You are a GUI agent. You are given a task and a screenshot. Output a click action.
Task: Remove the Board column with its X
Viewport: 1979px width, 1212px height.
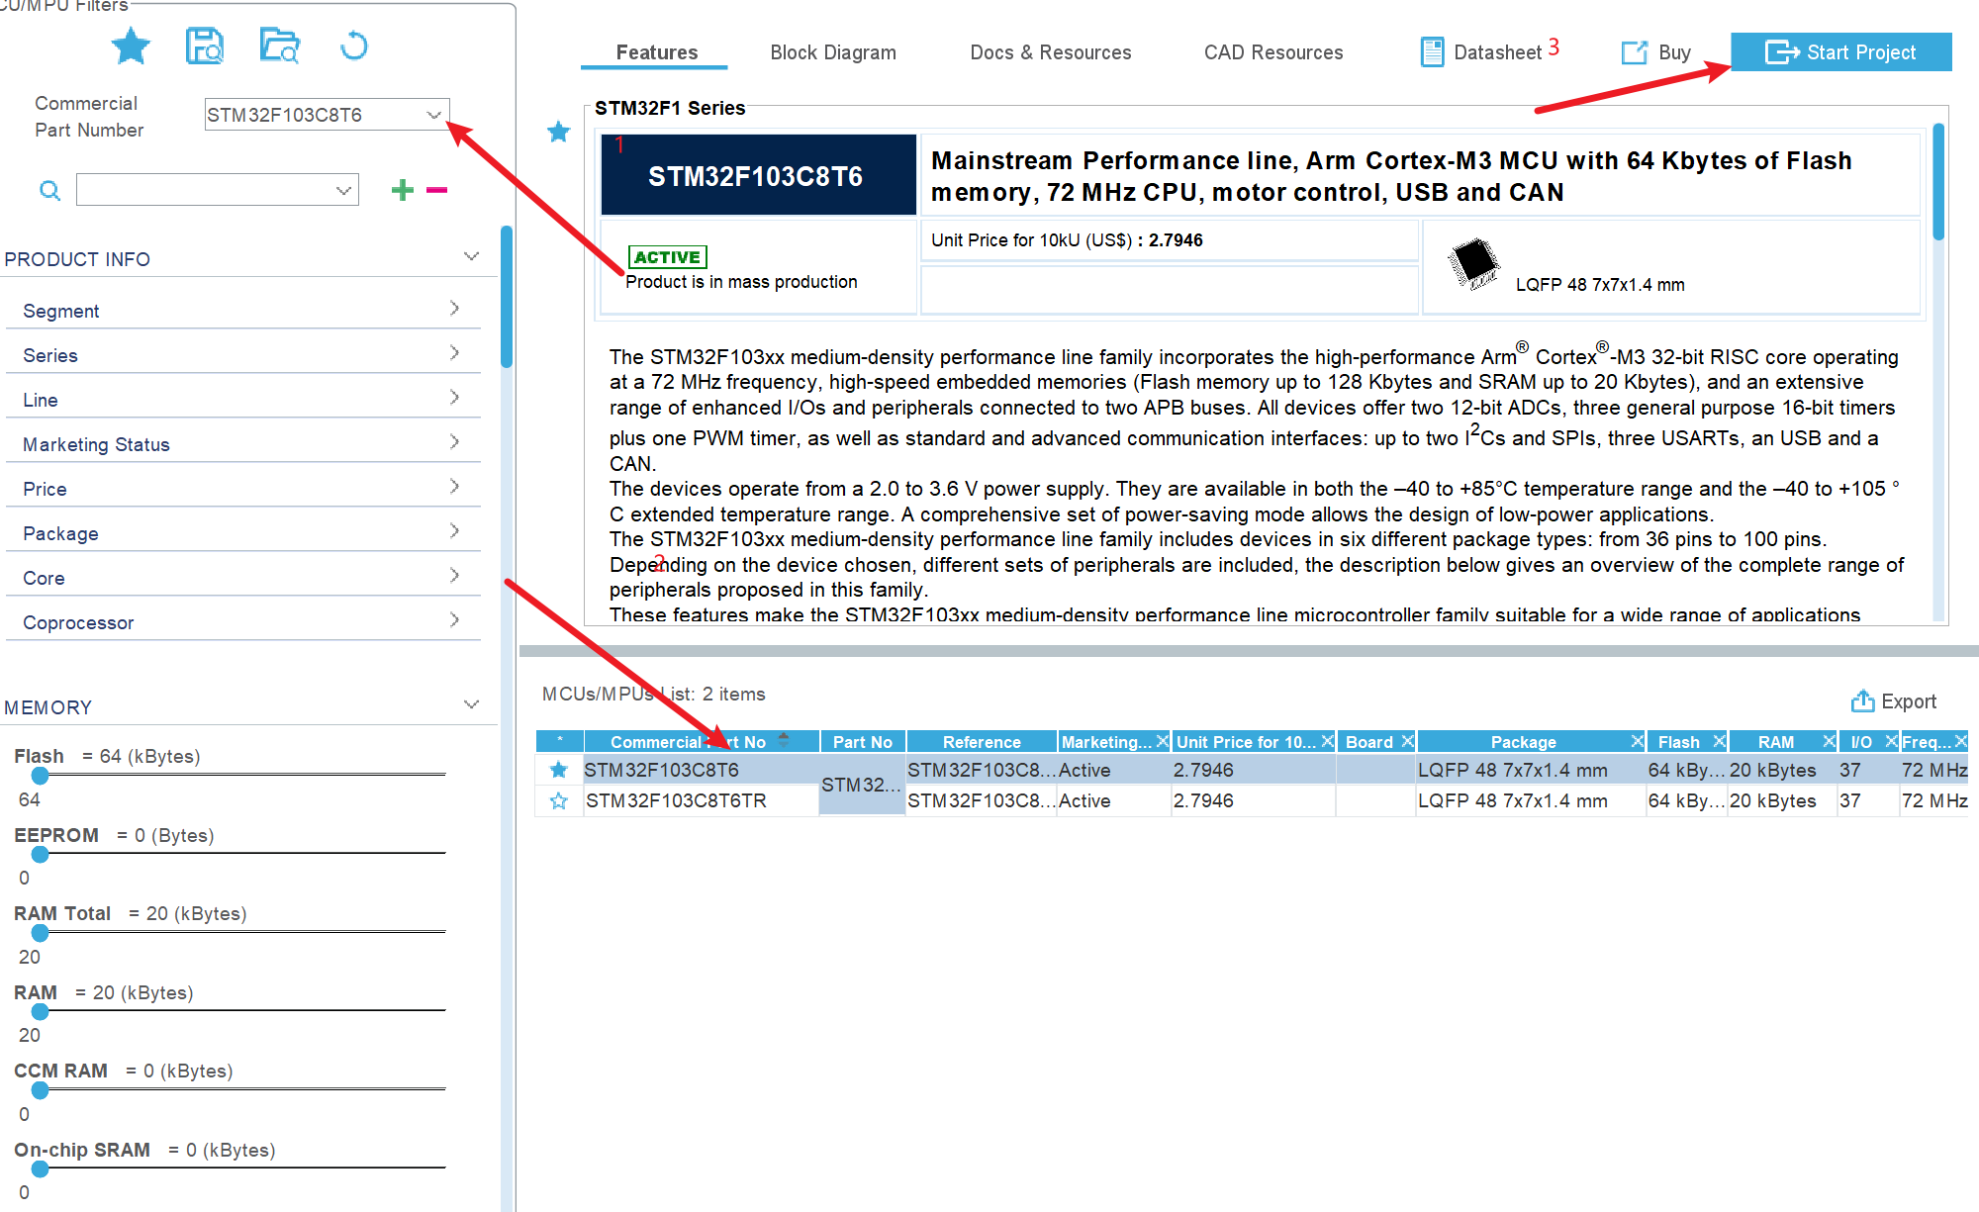point(1407,741)
